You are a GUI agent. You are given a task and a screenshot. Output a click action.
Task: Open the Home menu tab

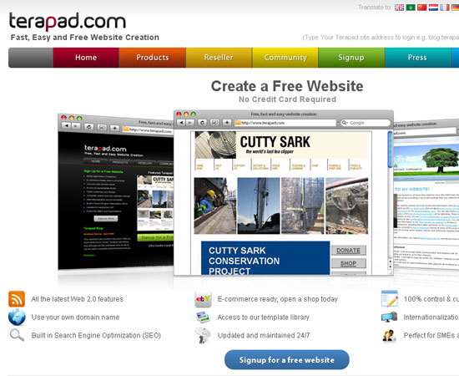tap(86, 58)
